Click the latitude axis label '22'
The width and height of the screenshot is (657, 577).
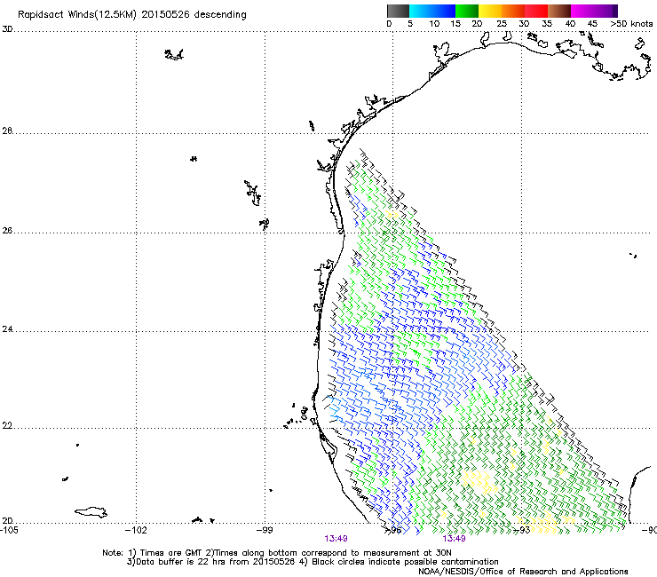[7, 425]
